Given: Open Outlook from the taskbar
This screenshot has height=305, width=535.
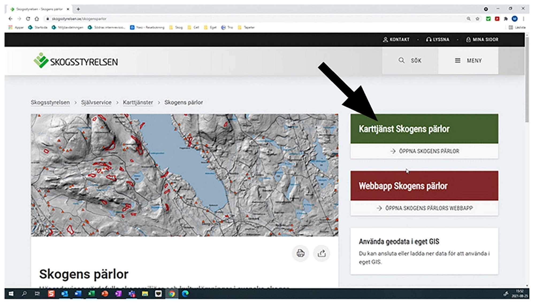Looking at the screenshot, I should [x=64, y=294].
